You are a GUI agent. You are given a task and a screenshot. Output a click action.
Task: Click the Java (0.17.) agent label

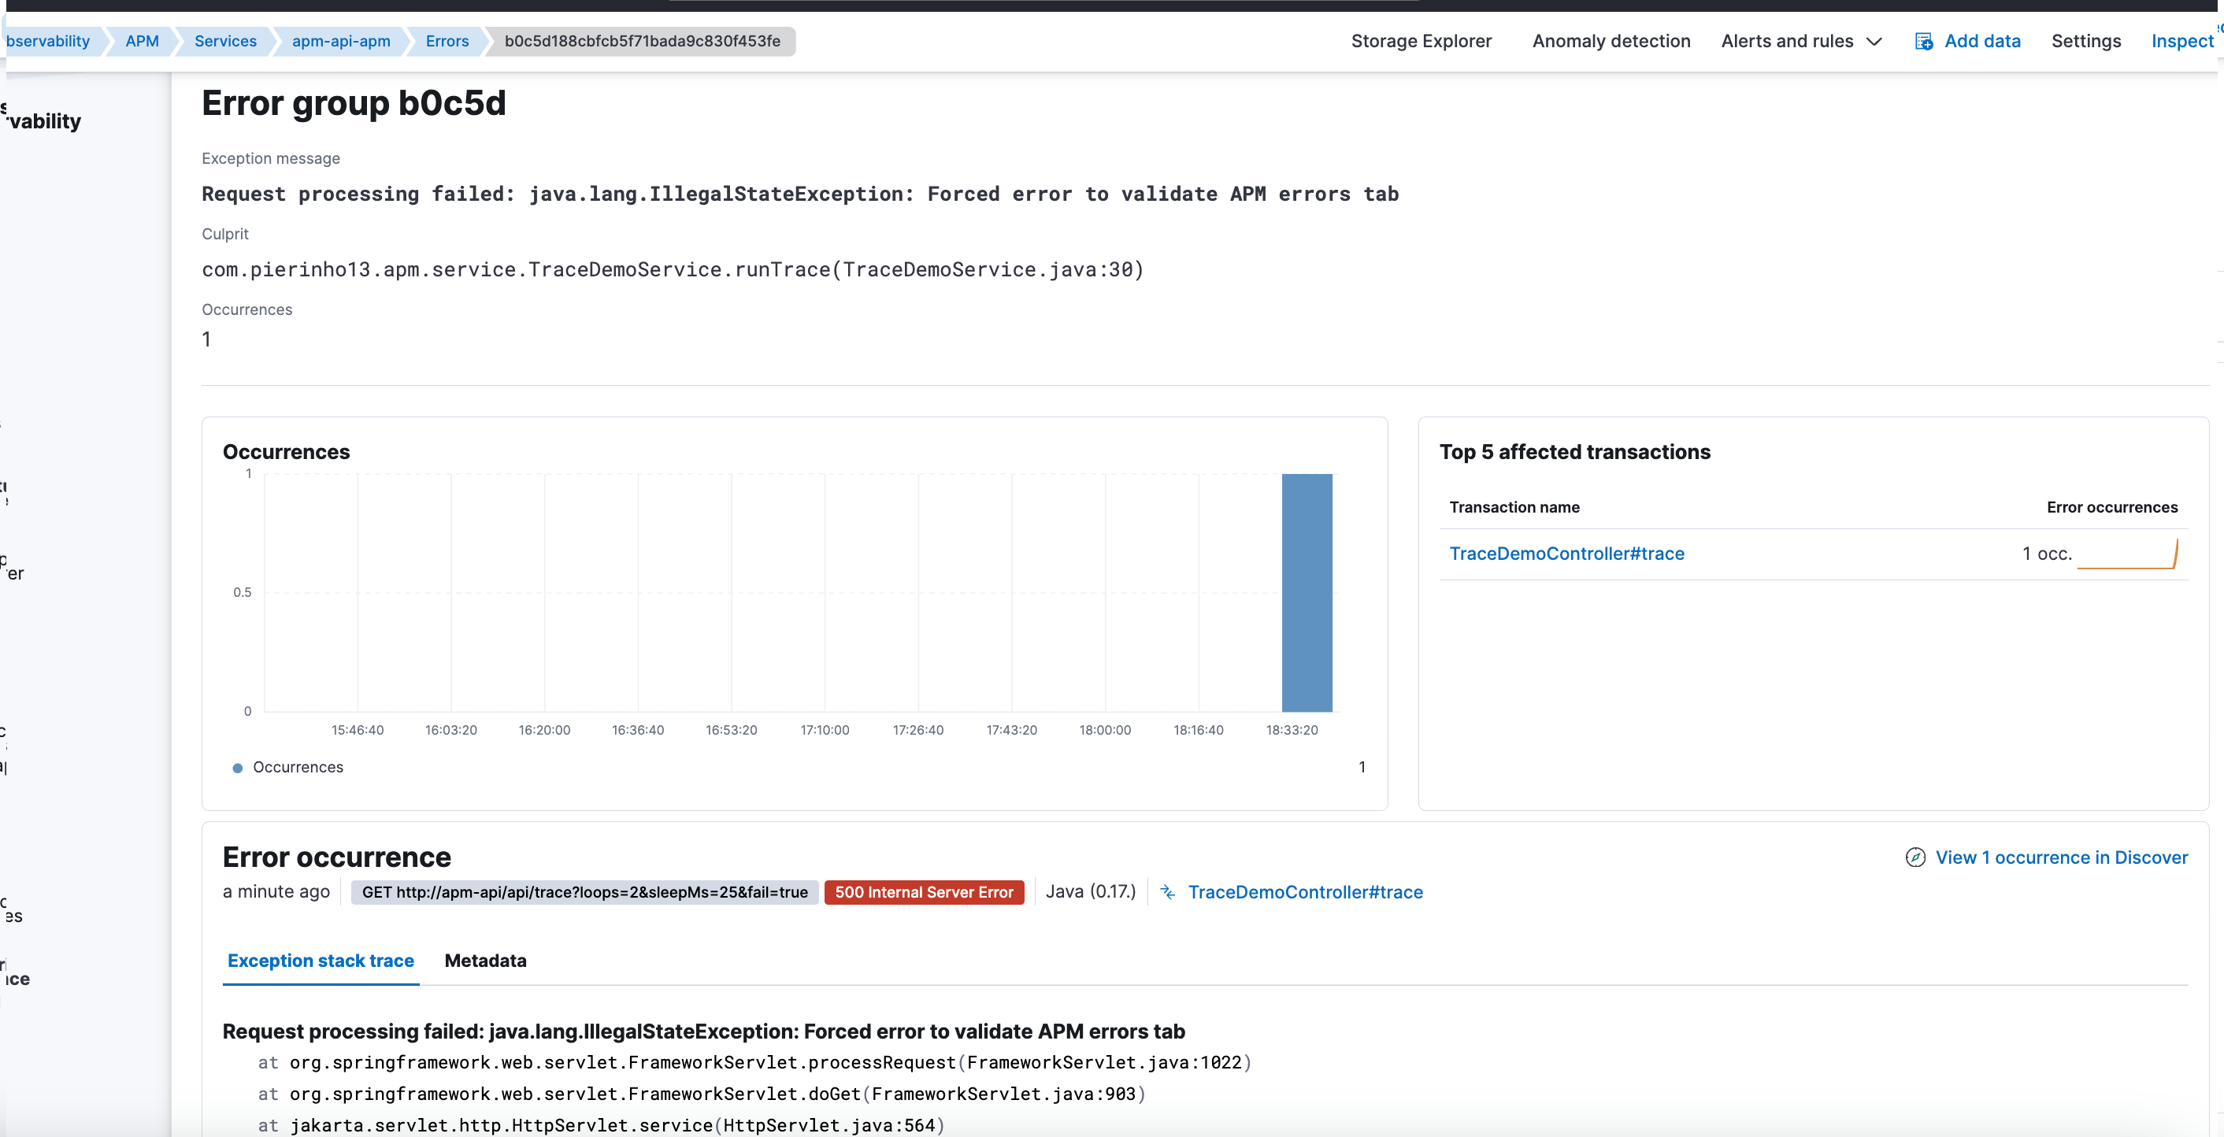coord(1091,892)
